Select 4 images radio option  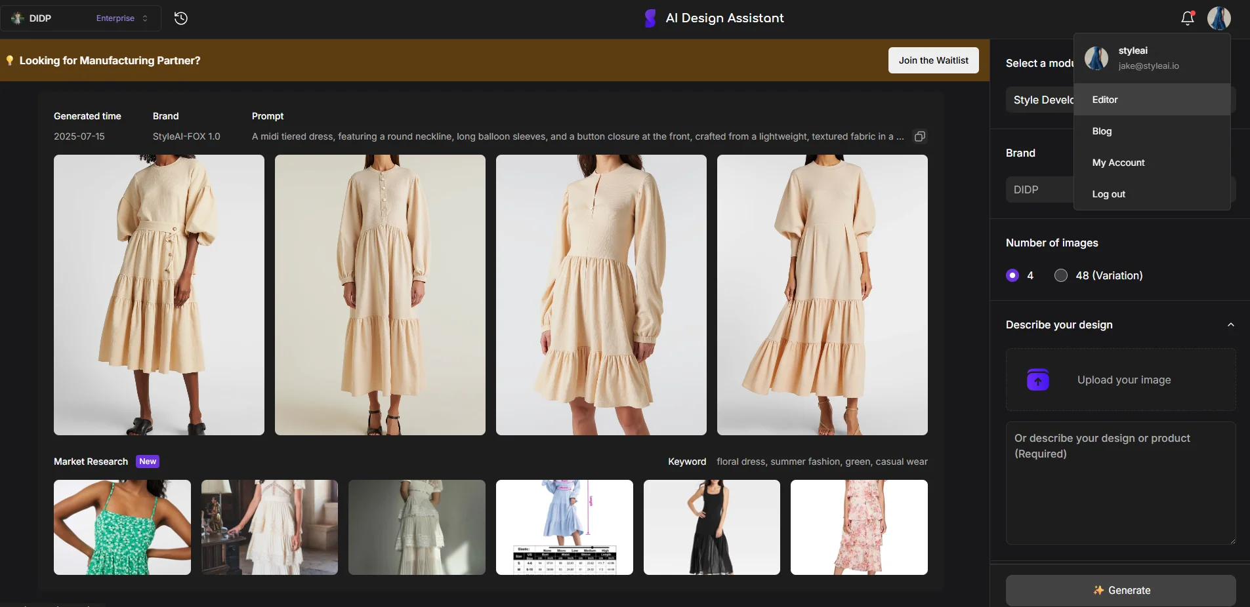[1012, 275]
